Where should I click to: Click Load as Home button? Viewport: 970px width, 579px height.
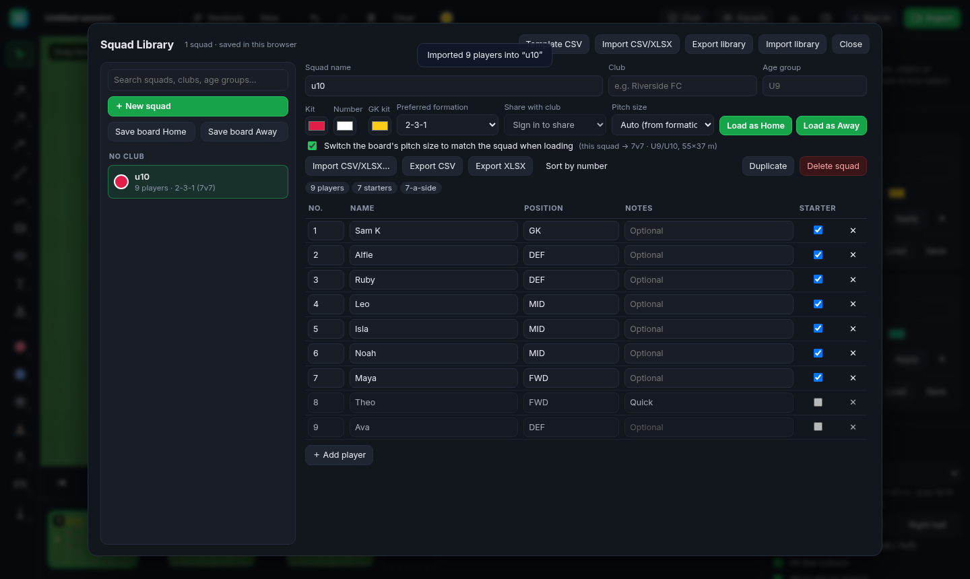[x=755, y=126]
